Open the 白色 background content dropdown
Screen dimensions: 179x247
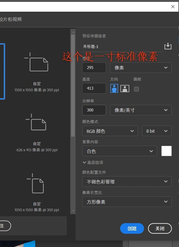(120, 151)
